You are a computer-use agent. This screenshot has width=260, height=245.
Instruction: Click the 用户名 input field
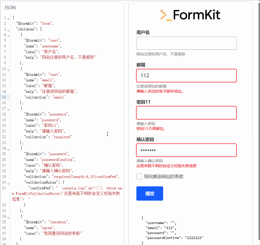[186, 43]
